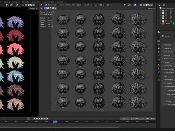175x131 pixels.
Task: Switch to the Compositing workspace tab
Action: pyautogui.click(x=36, y=2)
